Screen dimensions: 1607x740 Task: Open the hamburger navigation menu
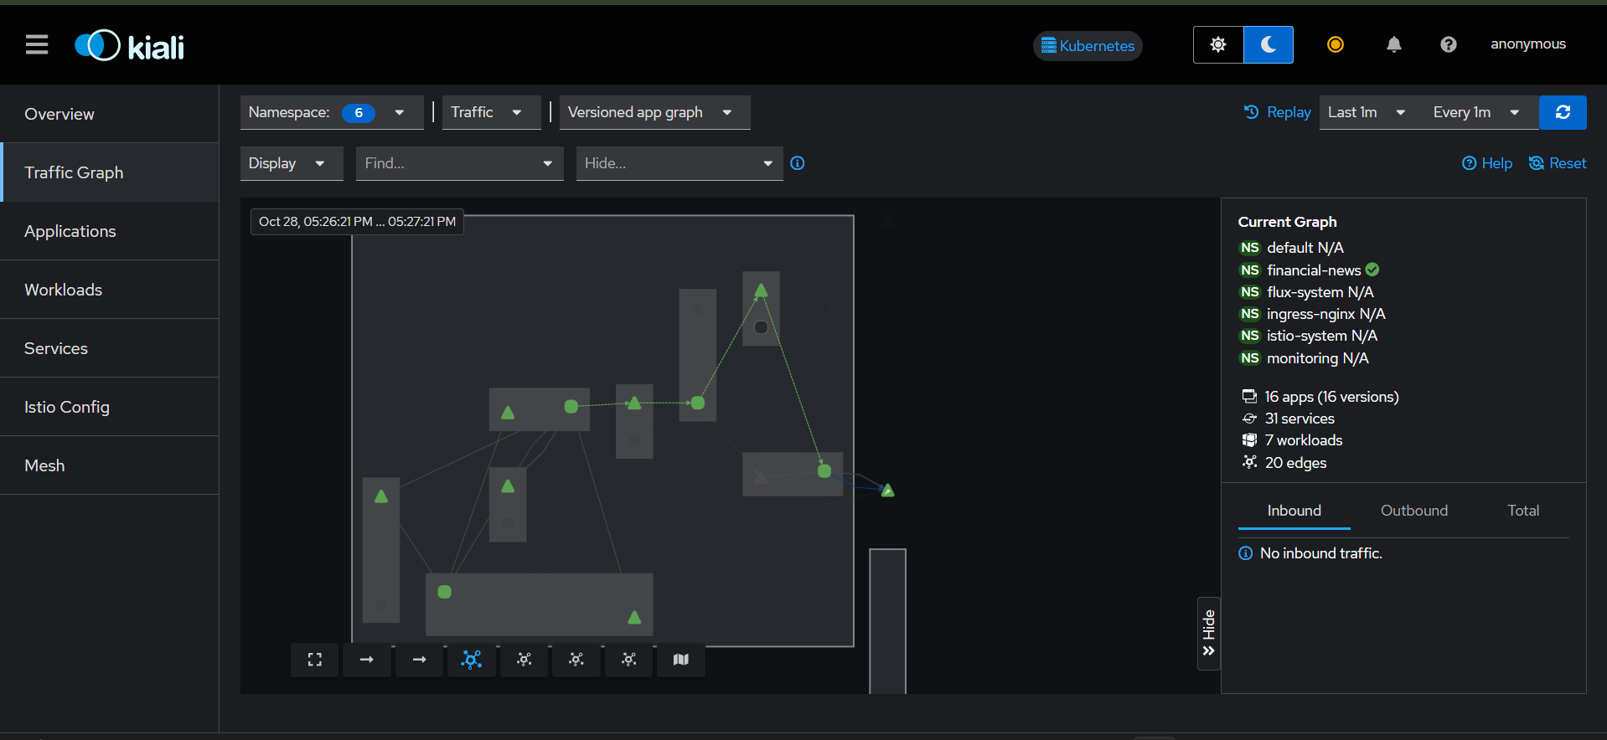(37, 44)
